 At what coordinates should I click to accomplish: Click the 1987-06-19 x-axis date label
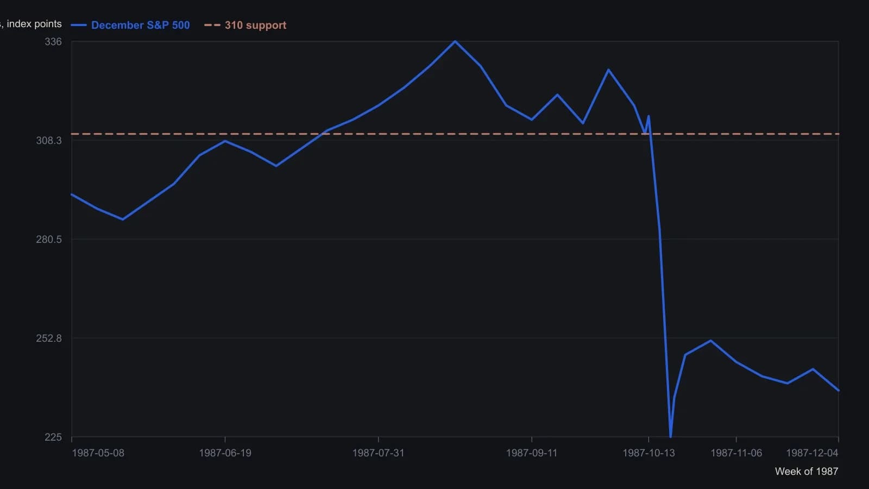pos(225,453)
